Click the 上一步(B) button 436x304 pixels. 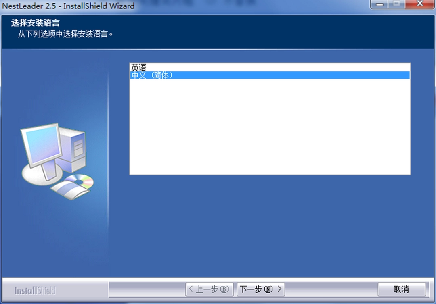coord(209,289)
